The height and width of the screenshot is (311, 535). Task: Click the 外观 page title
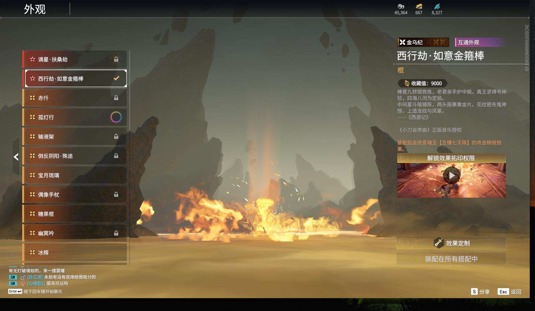35,9
